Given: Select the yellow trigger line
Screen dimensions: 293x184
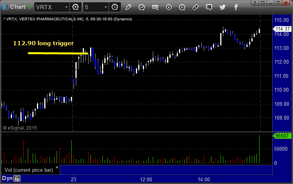Looking at the screenshot, I should click(58, 53).
